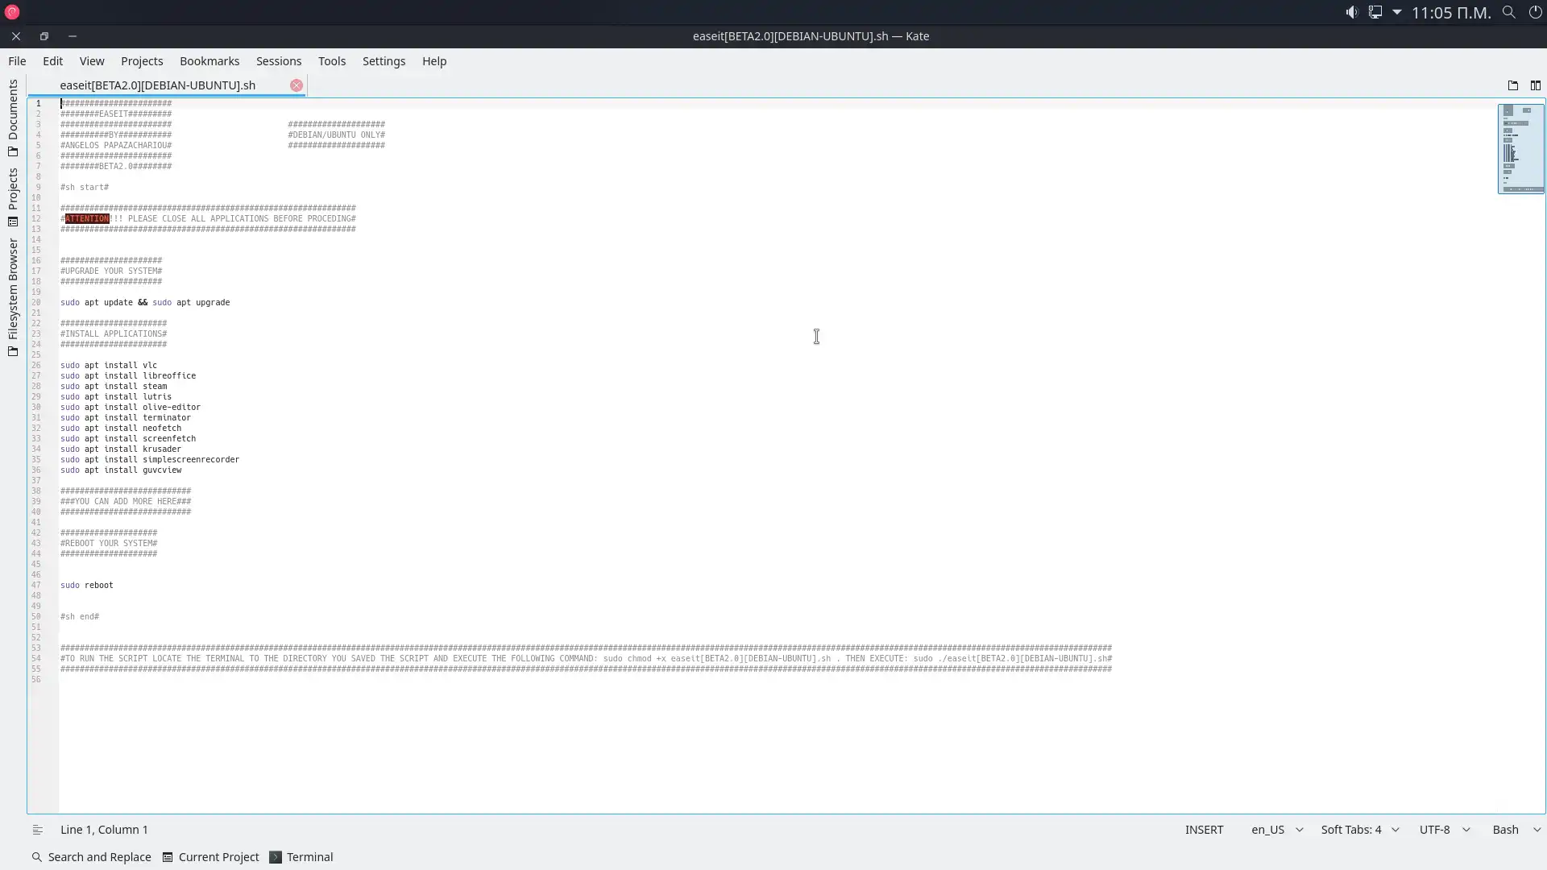This screenshot has width=1547, height=870.
Task: Click the 'sudo reboot' line
Action: pos(87,586)
